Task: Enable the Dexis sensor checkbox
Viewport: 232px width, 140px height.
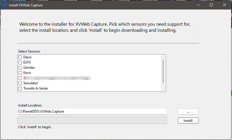Action: [20, 57]
